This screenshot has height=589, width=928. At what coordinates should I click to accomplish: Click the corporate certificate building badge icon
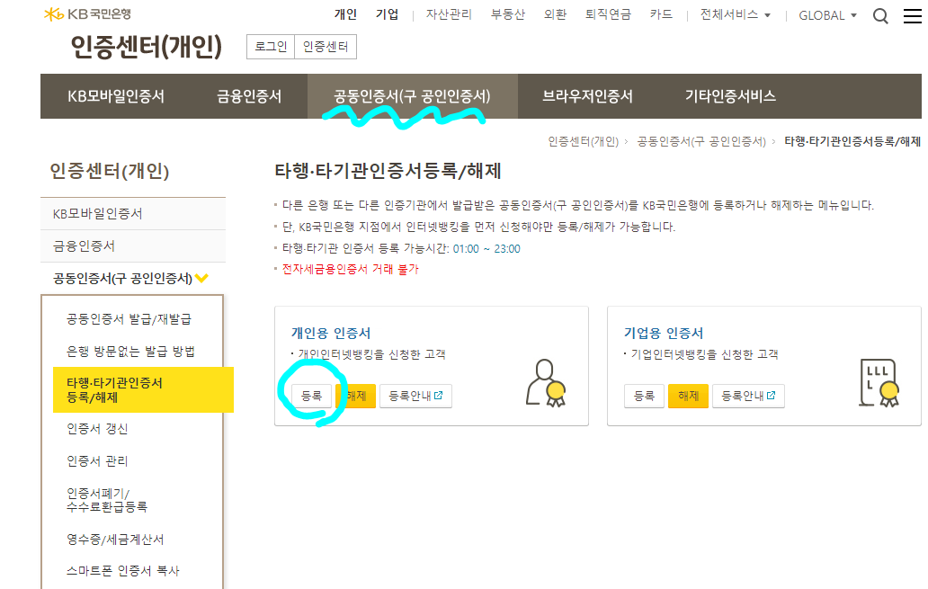pos(879,383)
